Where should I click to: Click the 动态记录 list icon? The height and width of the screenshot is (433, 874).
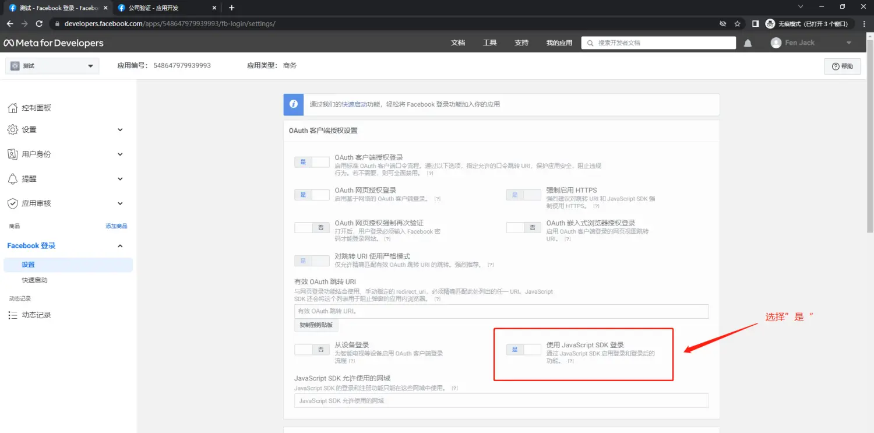(12, 315)
